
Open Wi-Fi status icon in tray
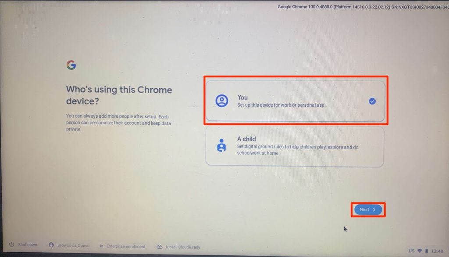(x=420, y=251)
